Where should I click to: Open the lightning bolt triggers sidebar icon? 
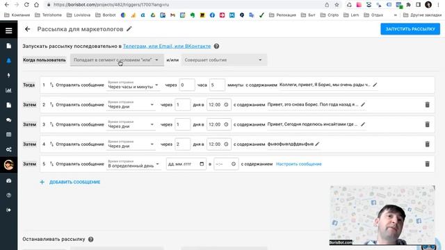tap(8, 75)
